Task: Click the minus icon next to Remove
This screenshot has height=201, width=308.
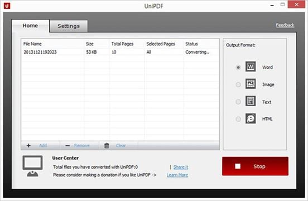Action: click(x=68, y=146)
